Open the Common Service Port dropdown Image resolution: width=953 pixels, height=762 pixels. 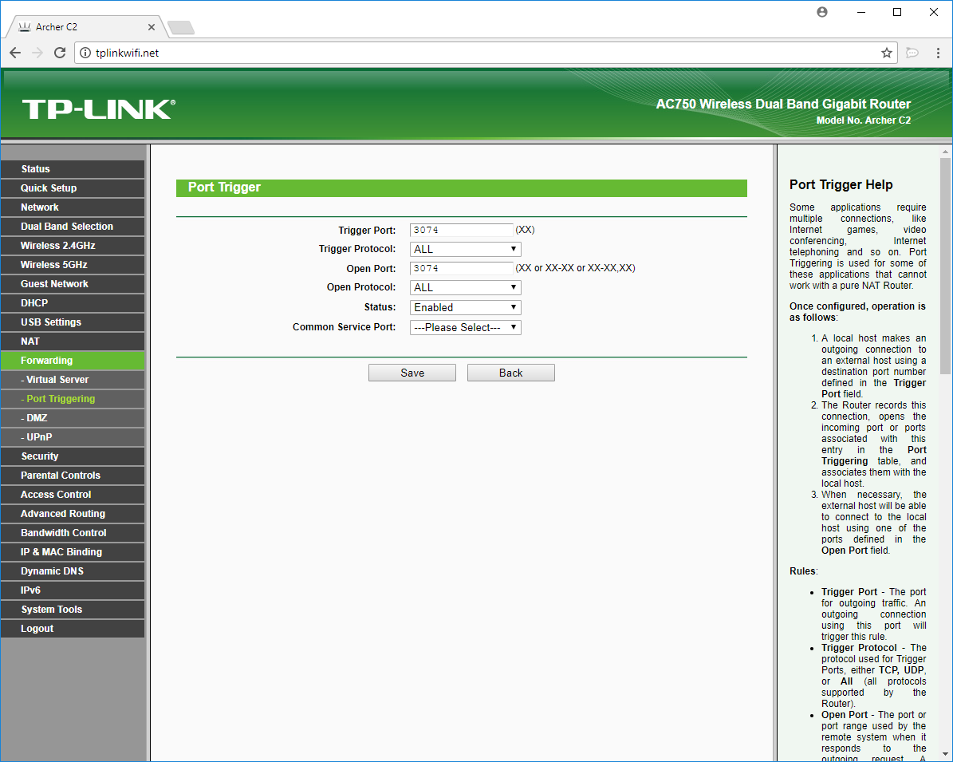(x=466, y=327)
